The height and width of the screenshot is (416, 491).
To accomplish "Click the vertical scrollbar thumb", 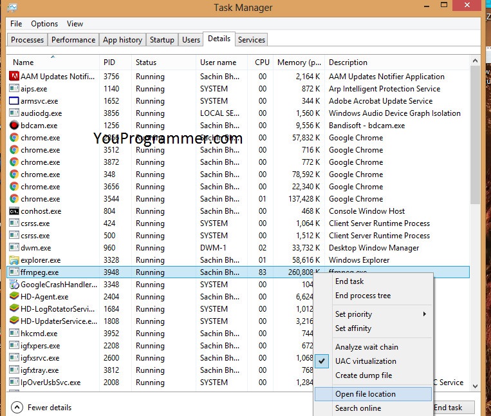I will point(475,135).
